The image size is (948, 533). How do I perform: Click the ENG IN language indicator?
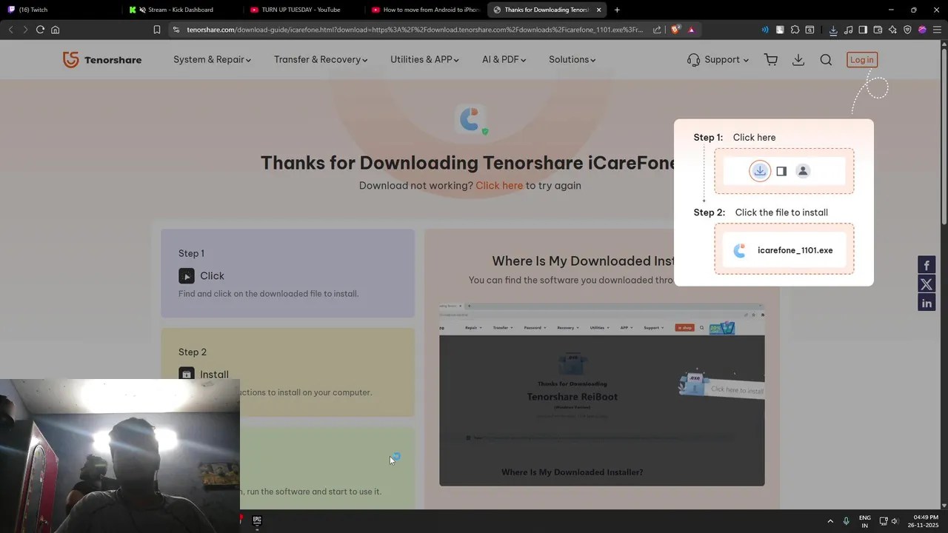coord(864,521)
